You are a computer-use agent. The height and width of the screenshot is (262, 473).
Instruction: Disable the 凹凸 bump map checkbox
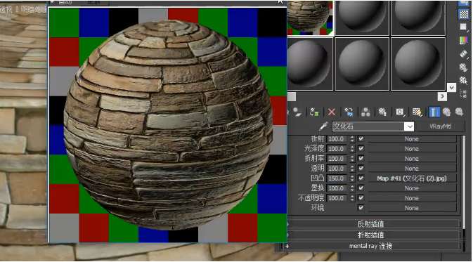pyautogui.click(x=361, y=178)
